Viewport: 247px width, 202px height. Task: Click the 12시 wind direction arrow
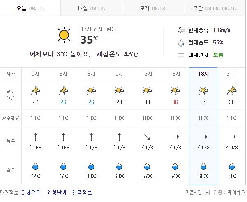[x=147, y=137]
